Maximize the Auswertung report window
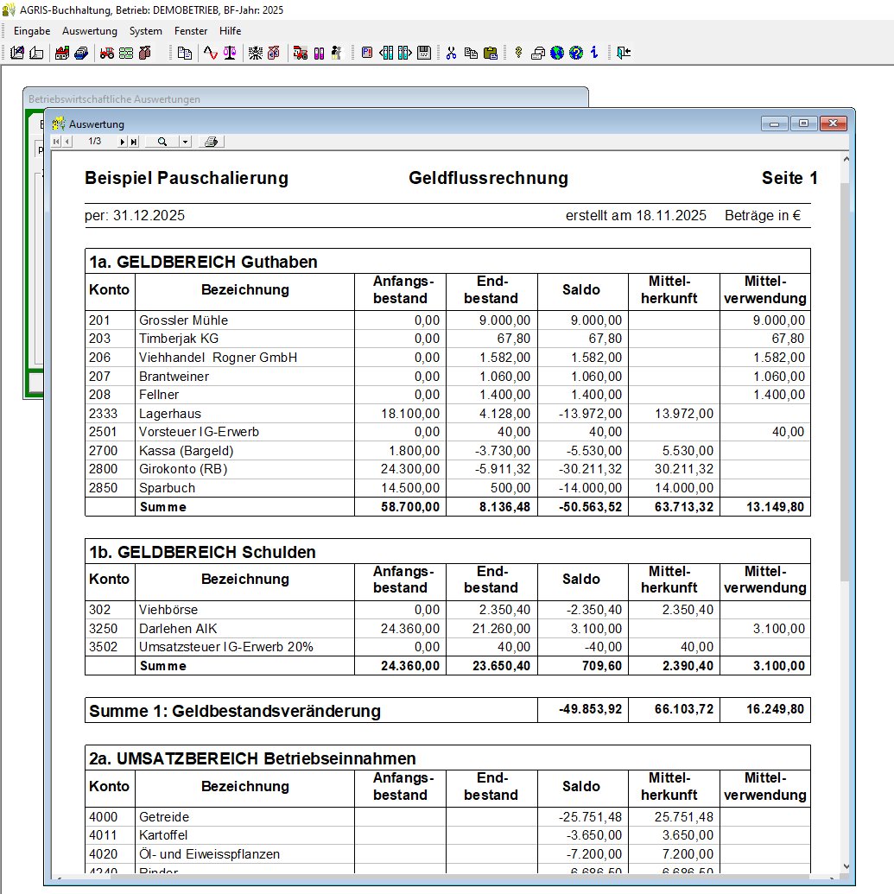 803,124
